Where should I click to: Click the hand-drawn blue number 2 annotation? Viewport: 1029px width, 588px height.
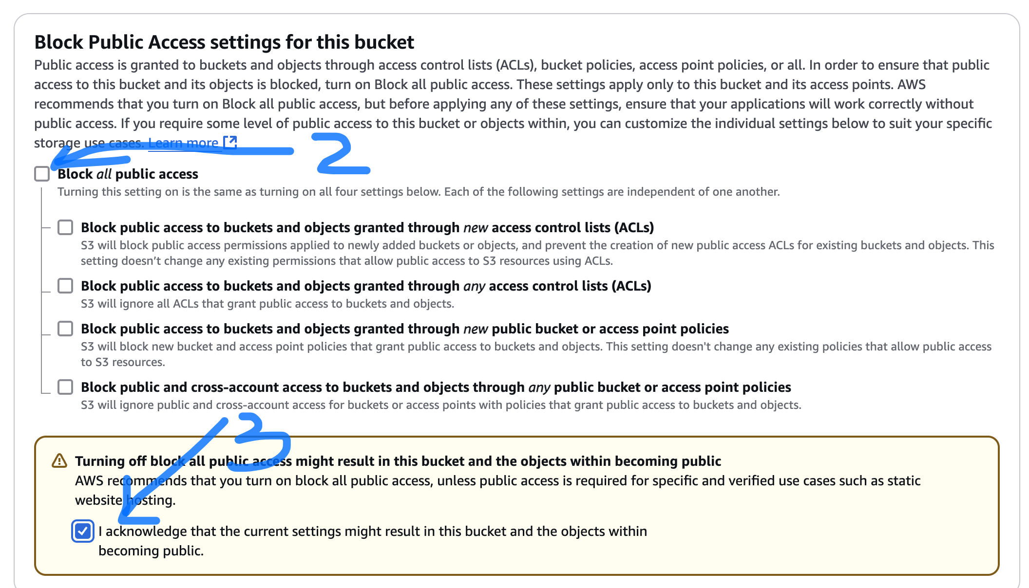341,154
